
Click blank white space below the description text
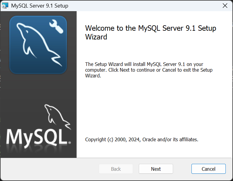(151, 105)
